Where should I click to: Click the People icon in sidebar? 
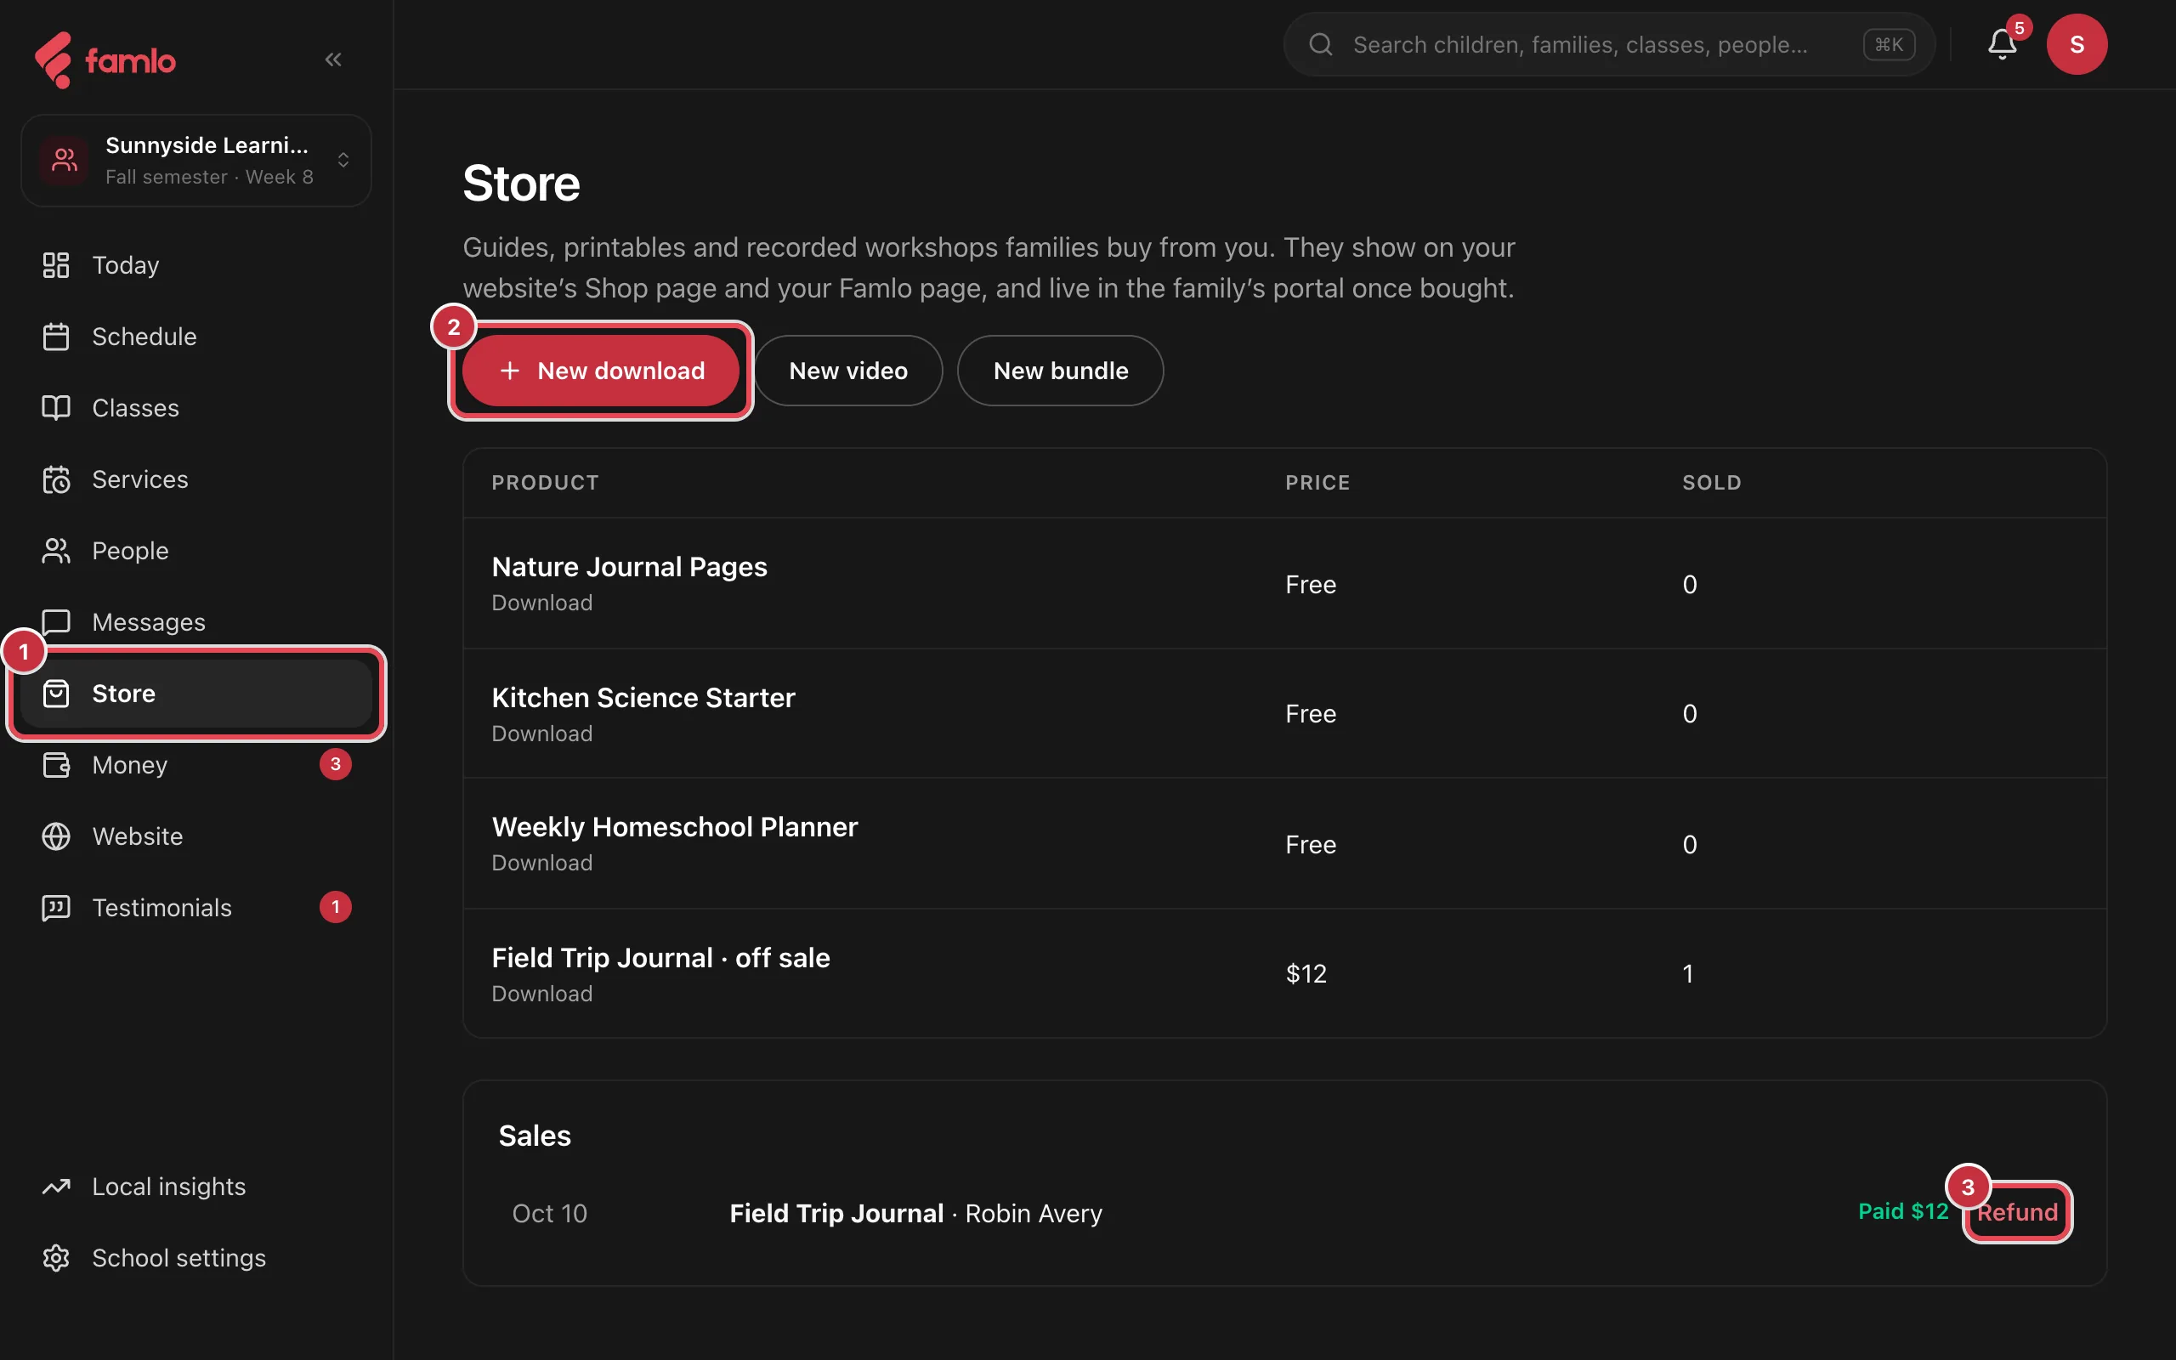[x=56, y=551]
